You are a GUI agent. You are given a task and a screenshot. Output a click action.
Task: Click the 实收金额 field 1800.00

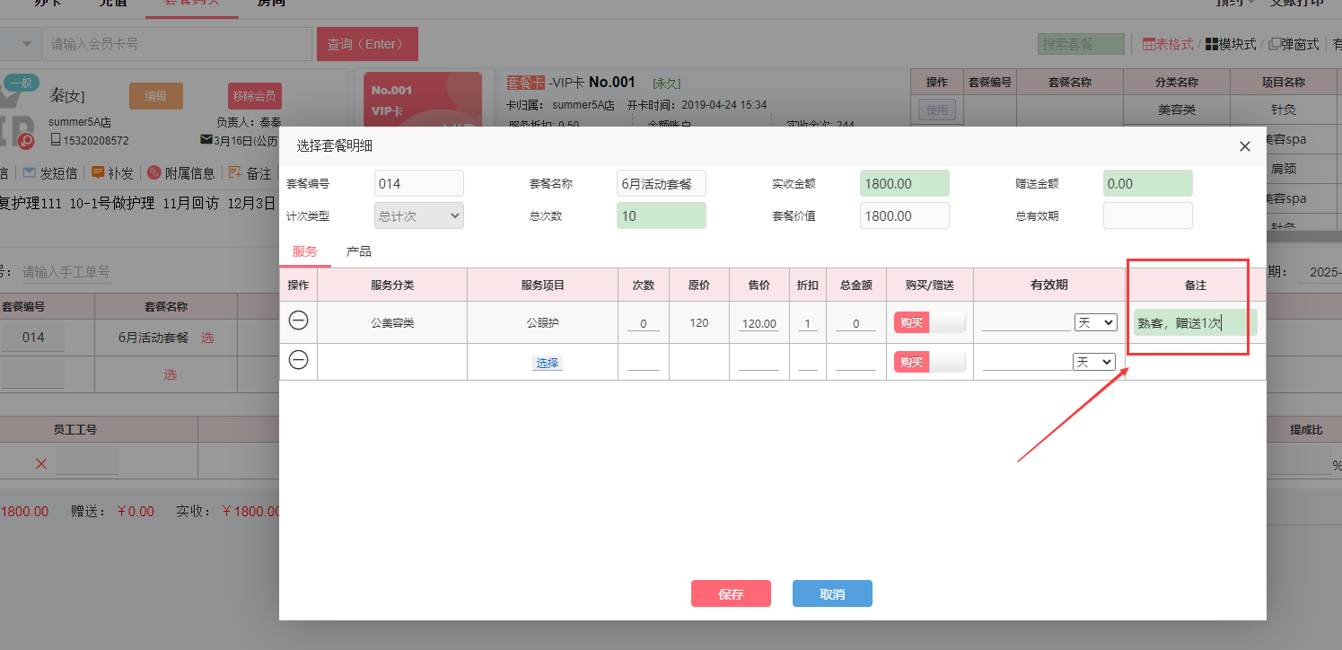[905, 183]
